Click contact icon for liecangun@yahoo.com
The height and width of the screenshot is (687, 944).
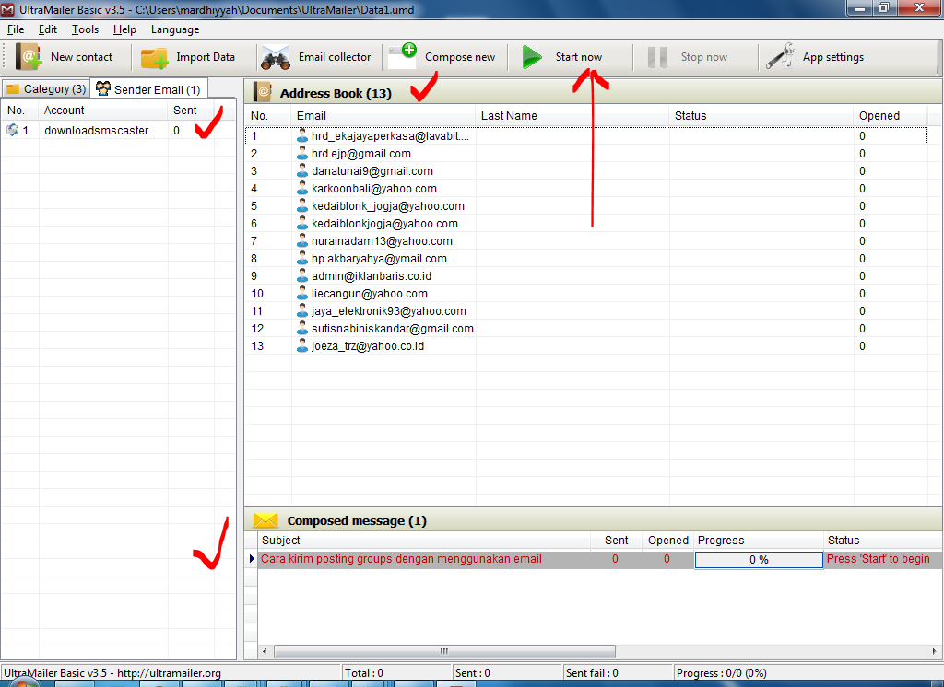pyautogui.click(x=302, y=293)
